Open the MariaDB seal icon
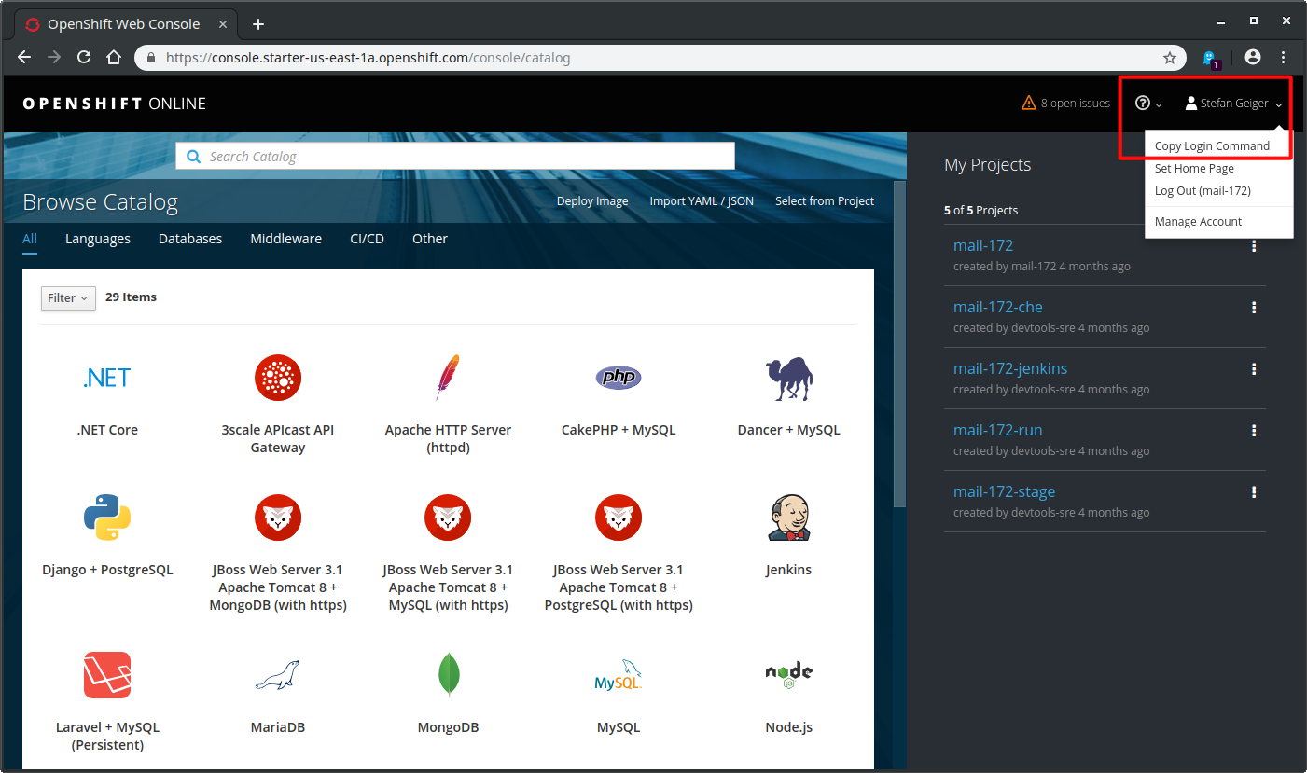1307x773 pixels. (x=278, y=675)
